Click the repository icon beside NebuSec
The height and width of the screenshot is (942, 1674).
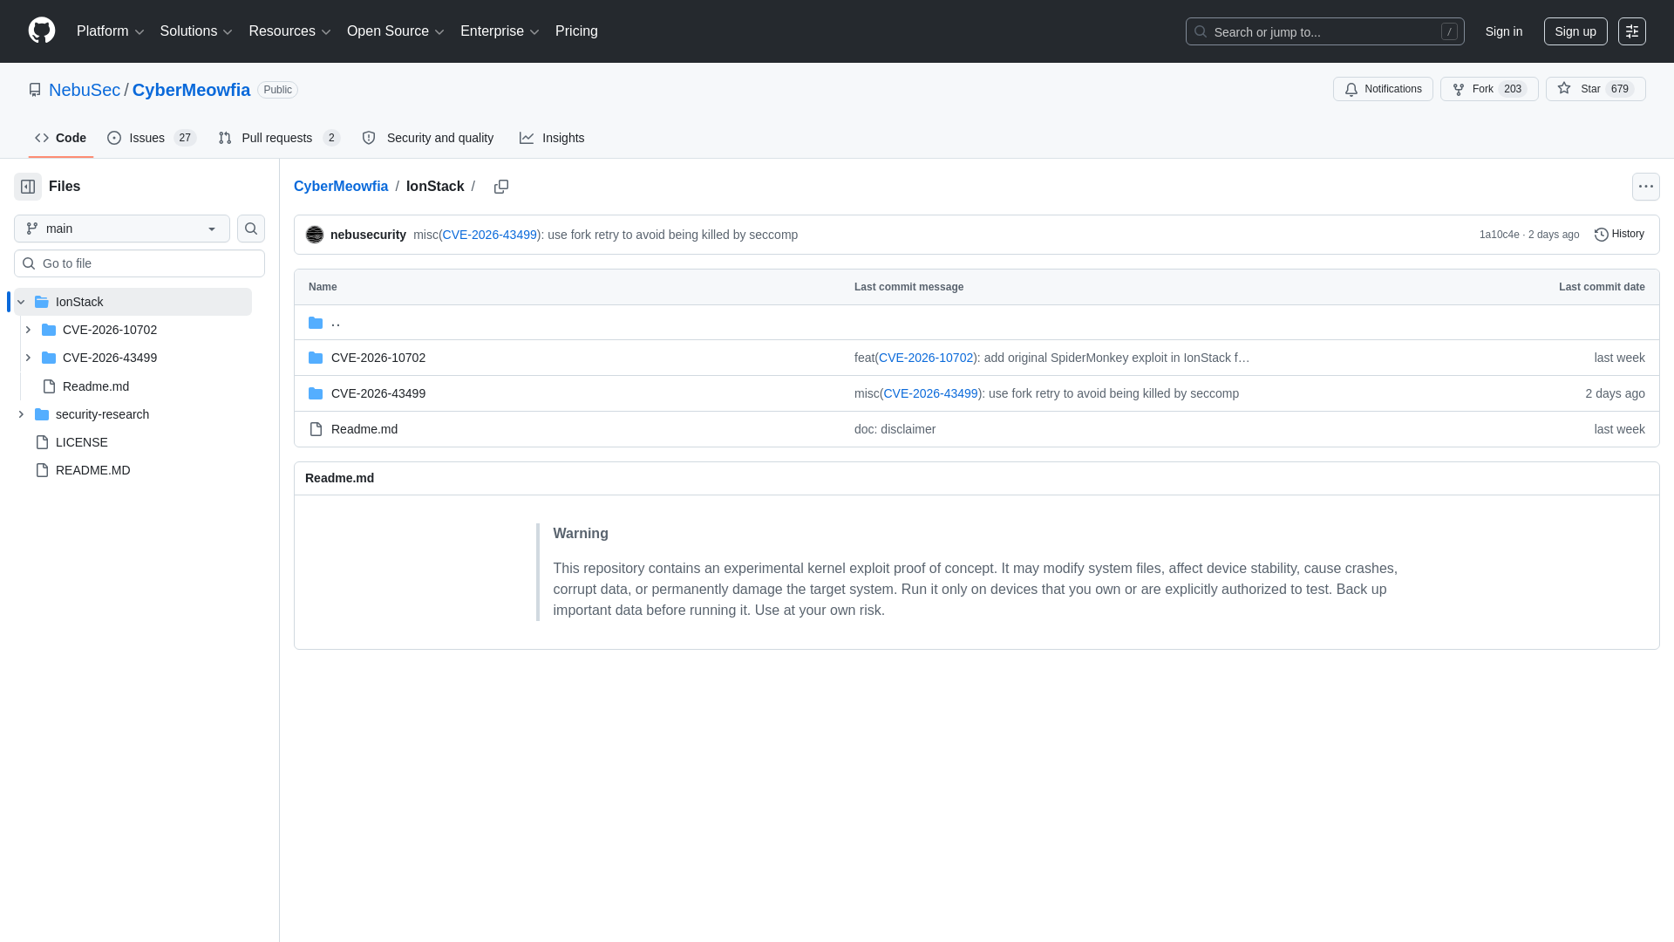coord(35,90)
